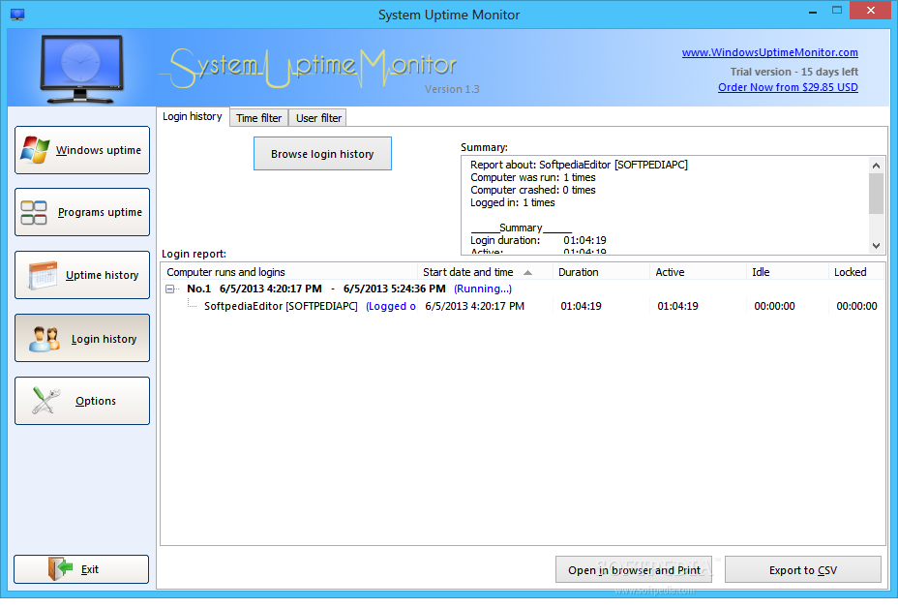Sort by the Duration column header
This screenshot has height=608, width=898.
pyautogui.click(x=601, y=272)
